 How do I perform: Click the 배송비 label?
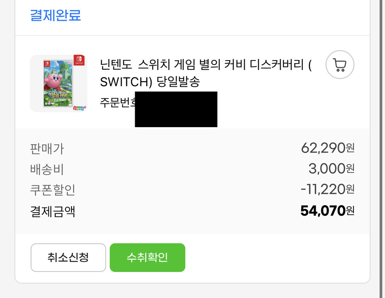click(x=47, y=169)
